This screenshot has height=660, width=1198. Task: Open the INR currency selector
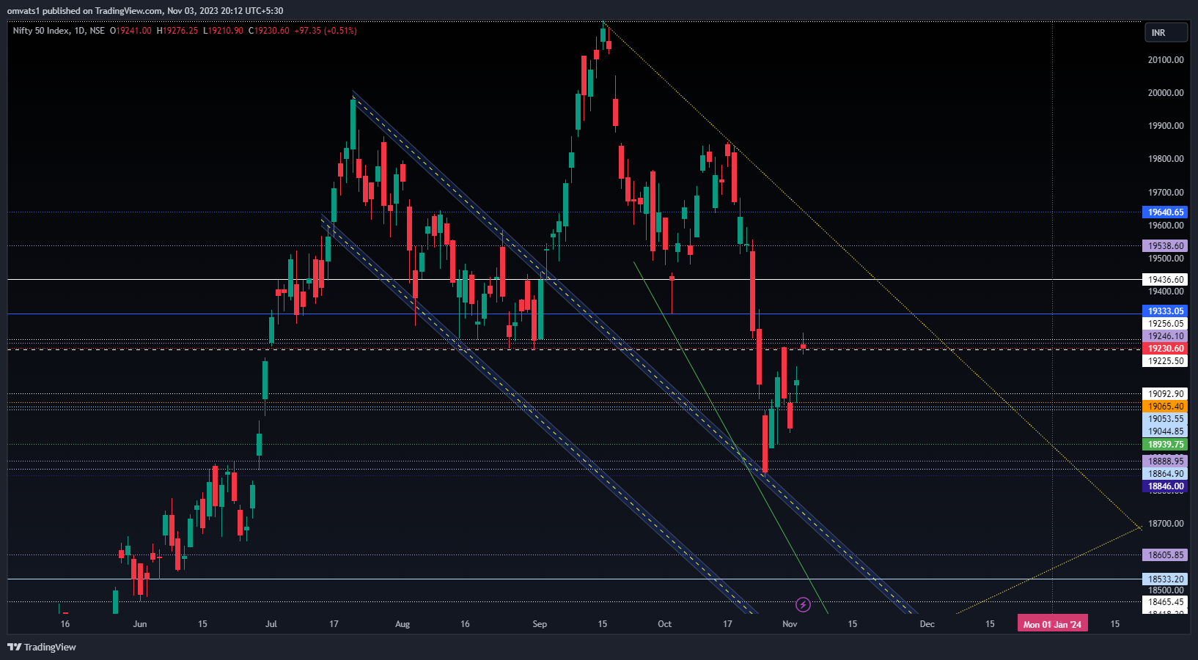pos(1166,32)
